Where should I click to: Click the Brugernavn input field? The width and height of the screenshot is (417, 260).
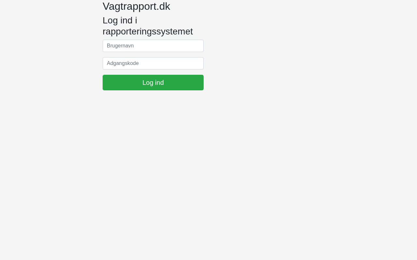(153, 46)
